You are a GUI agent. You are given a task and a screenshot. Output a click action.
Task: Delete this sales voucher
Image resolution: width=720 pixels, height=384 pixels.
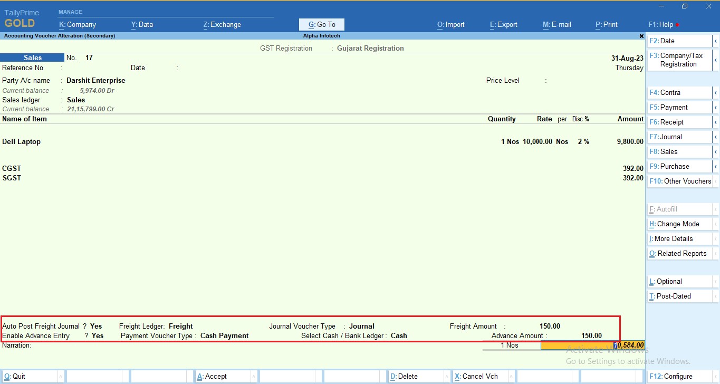coord(404,376)
